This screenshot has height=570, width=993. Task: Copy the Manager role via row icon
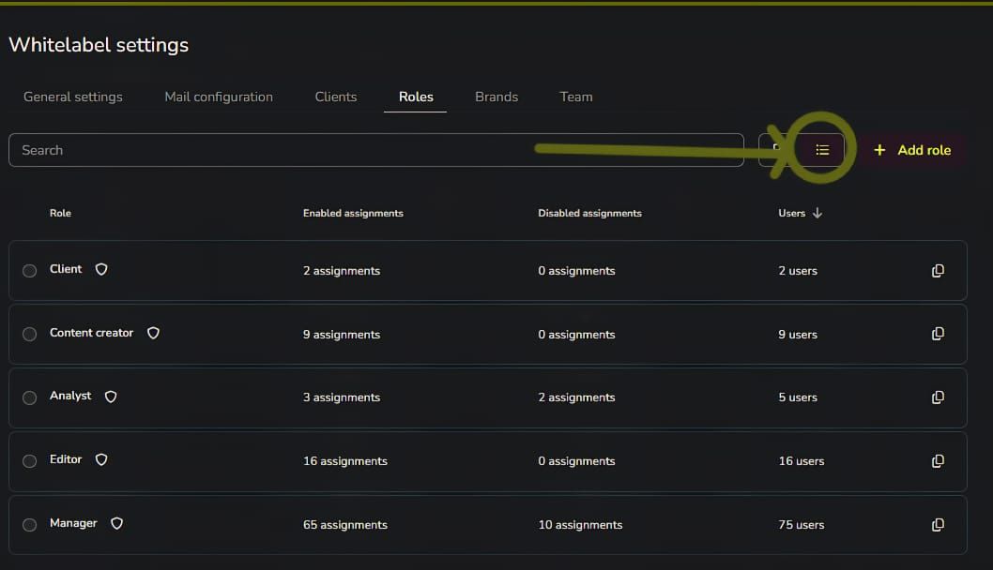[938, 524]
